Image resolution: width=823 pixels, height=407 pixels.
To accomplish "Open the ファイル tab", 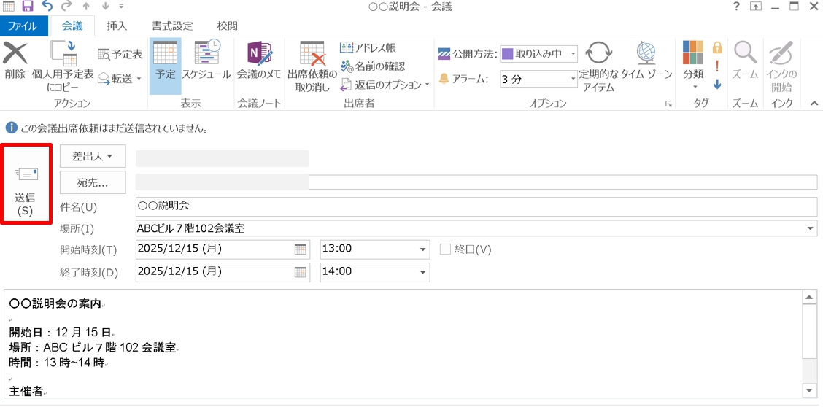I will tap(23, 26).
